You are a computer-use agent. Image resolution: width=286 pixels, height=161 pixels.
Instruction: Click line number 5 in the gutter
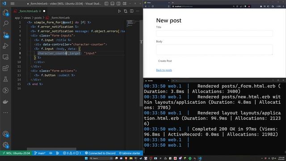[x=20, y=40]
